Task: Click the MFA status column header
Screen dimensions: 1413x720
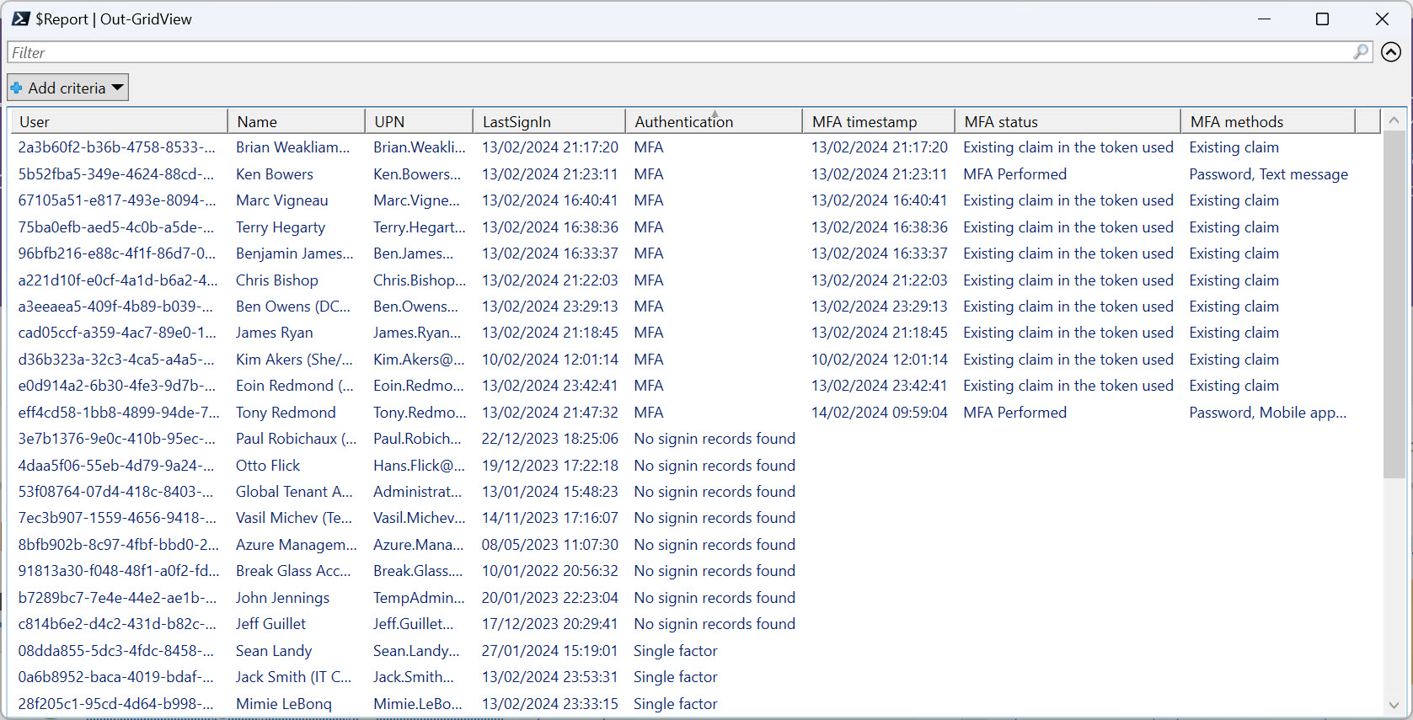Action: click(x=1066, y=122)
